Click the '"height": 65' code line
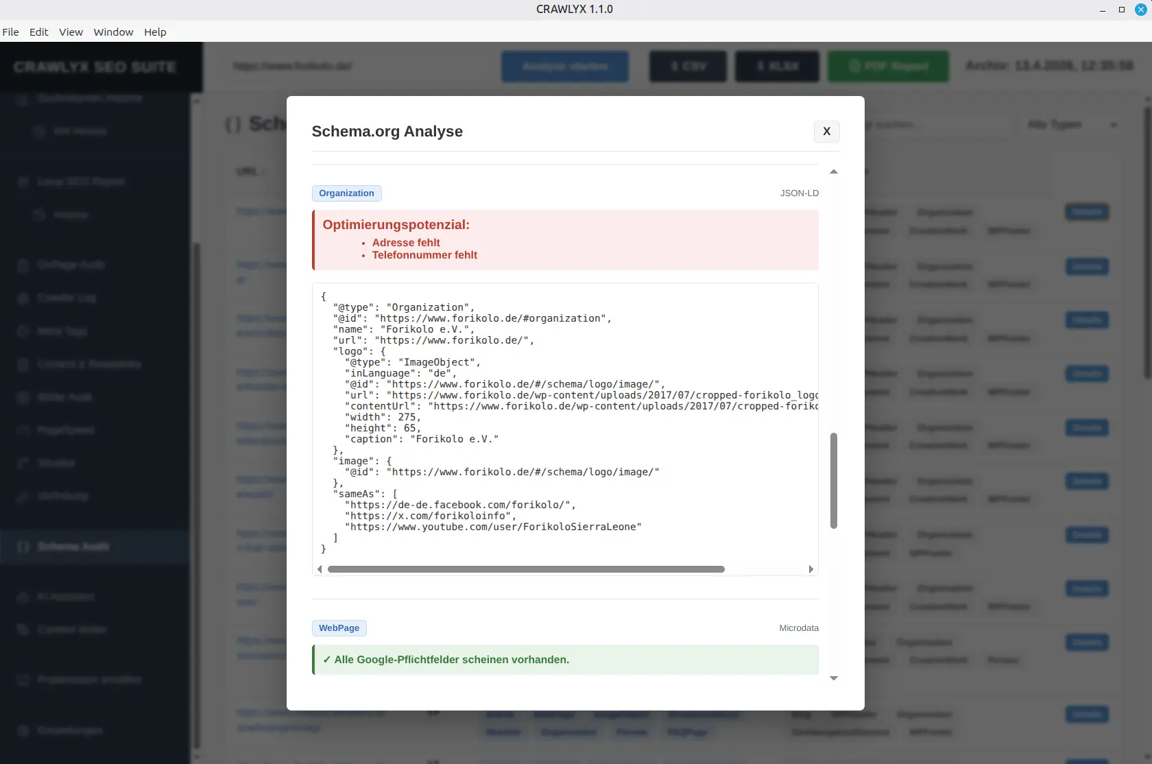 (383, 428)
